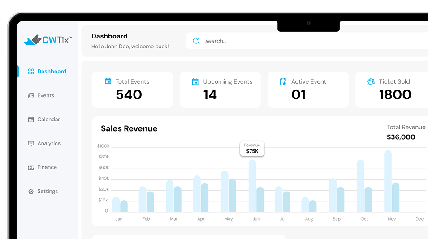This screenshot has width=428, height=239.
Task: Click the CWTix logo
Action: 48,40
